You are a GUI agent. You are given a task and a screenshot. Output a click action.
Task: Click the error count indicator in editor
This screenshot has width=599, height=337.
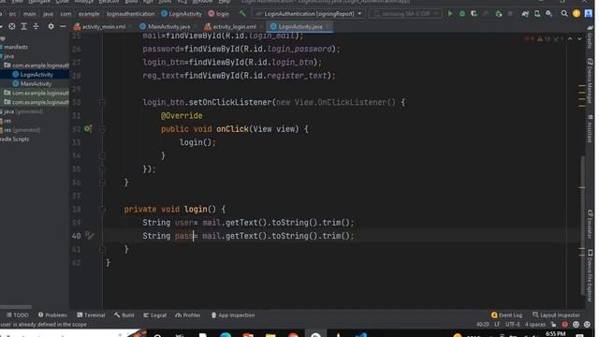coord(530,39)
